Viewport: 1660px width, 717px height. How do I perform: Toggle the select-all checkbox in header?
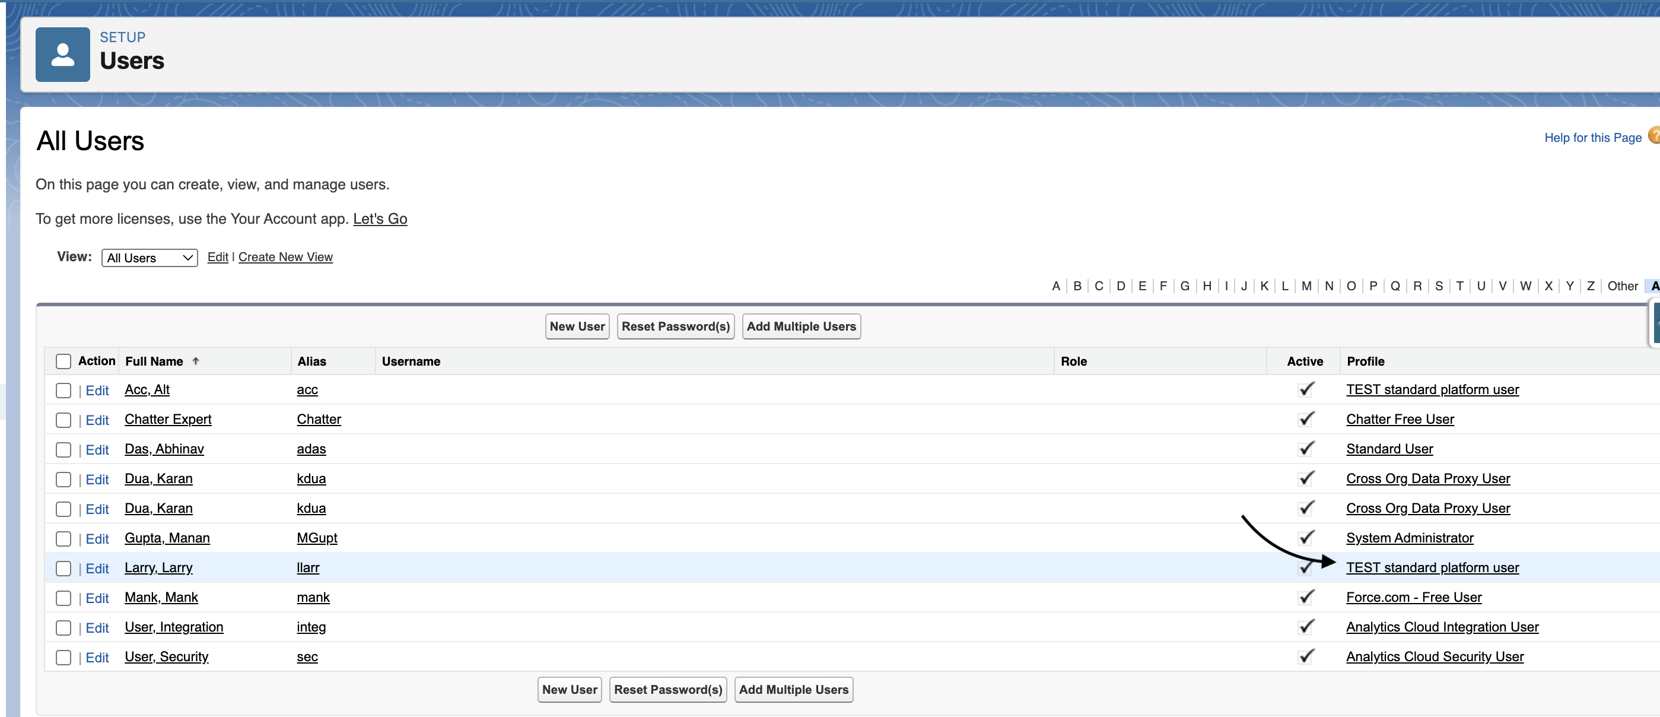pyautogui.click(x=63, y=361)
